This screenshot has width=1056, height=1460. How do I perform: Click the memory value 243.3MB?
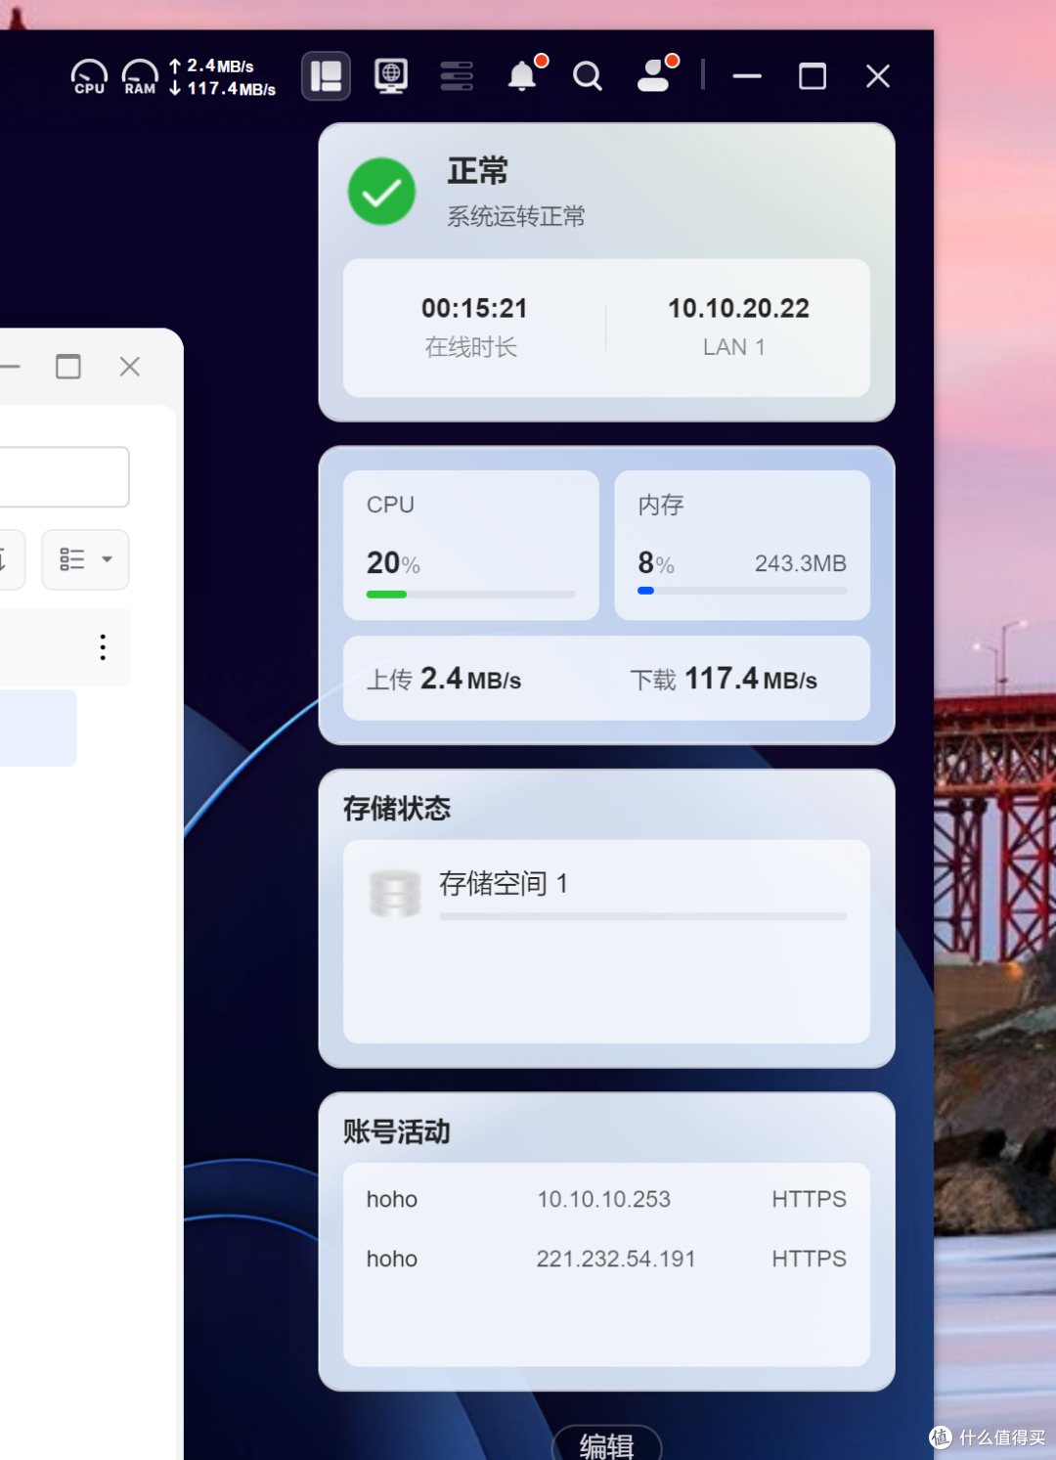click(800, 563)
